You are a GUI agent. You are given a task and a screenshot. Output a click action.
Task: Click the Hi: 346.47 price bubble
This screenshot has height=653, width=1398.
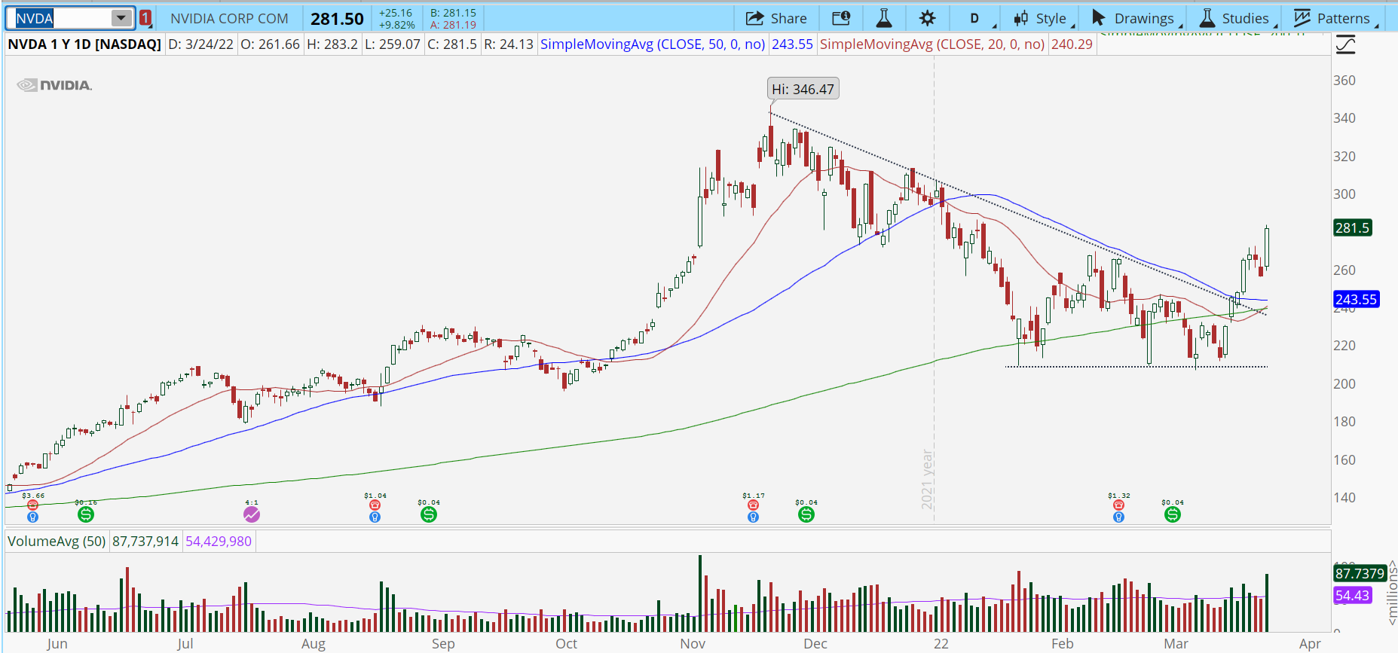tap(803, 89)
